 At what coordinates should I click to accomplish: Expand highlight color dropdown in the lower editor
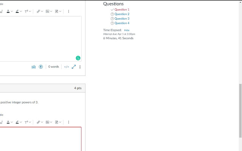coord(21,122)
